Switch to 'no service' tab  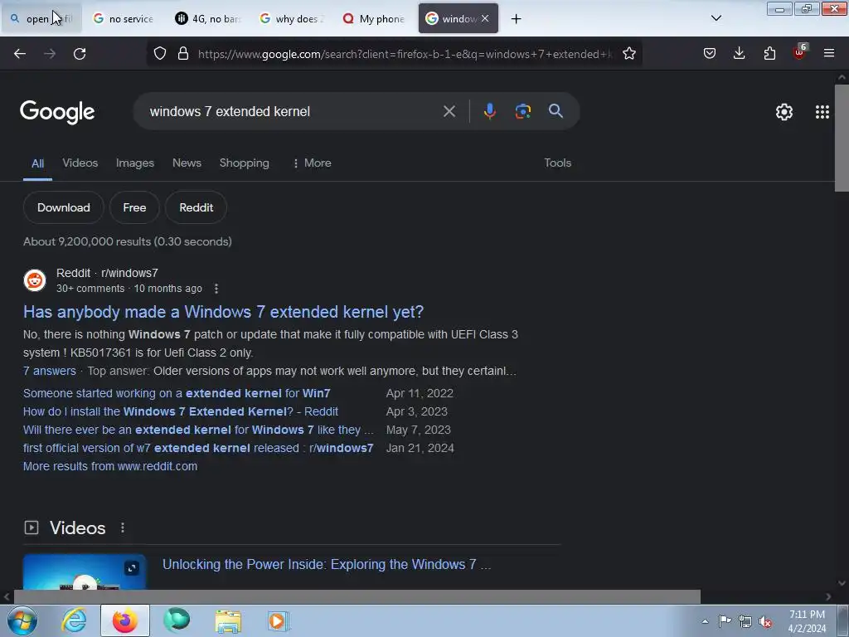(x=124, y=19)
